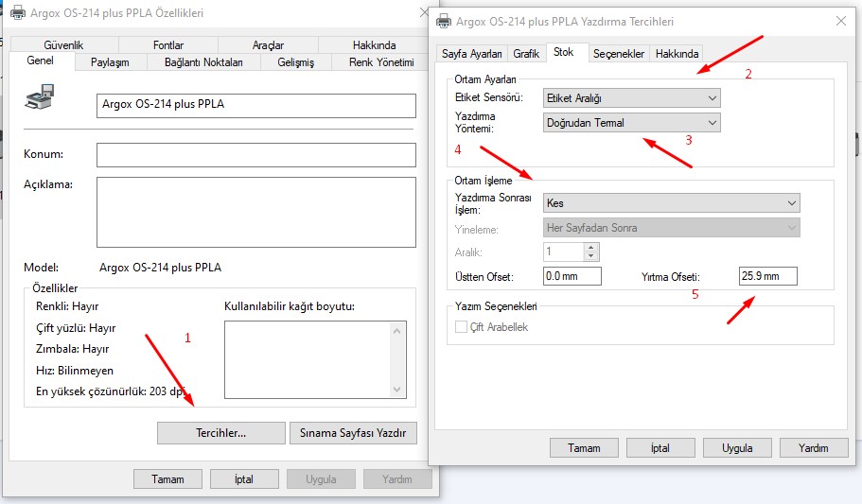Click Model value 'Argox OS-214 plus PPLA'
This screenshot has width=862, height=504.
(x=161, y=268)
